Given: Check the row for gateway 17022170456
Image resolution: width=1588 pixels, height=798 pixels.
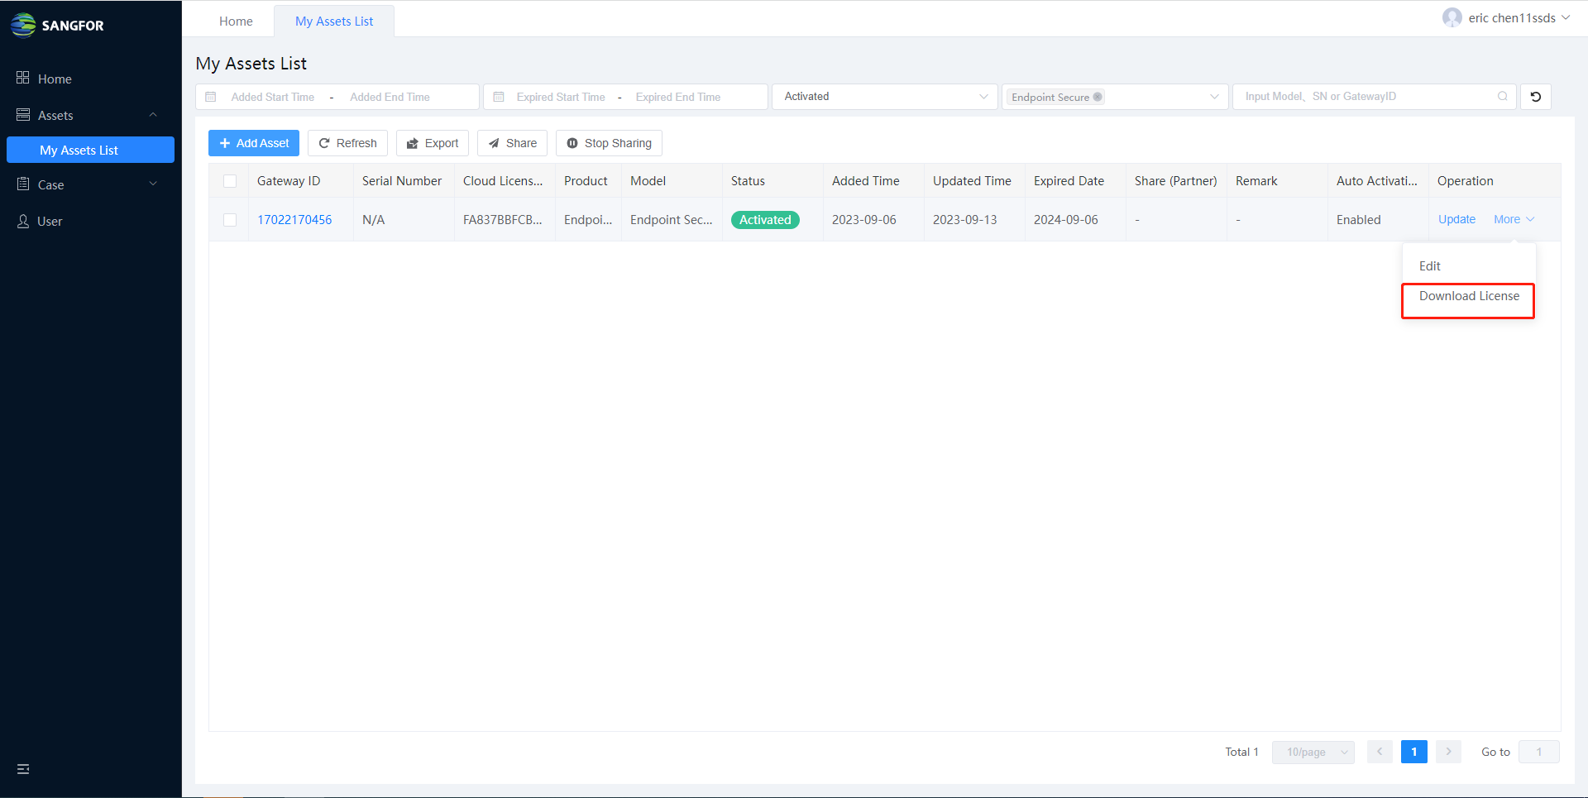Looking at the screenshot, I should coord(230,220).
